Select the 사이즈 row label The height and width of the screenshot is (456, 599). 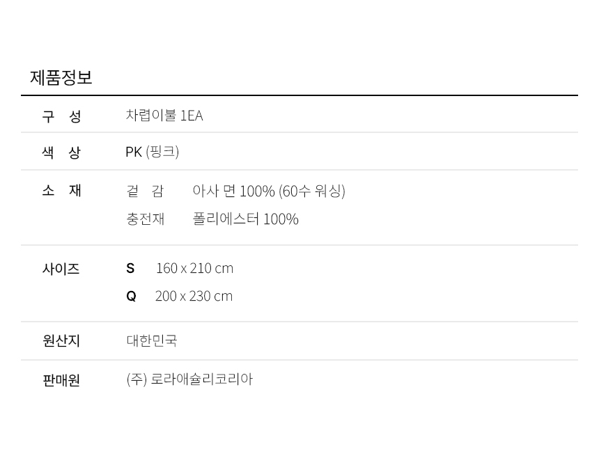click(61, 269)
